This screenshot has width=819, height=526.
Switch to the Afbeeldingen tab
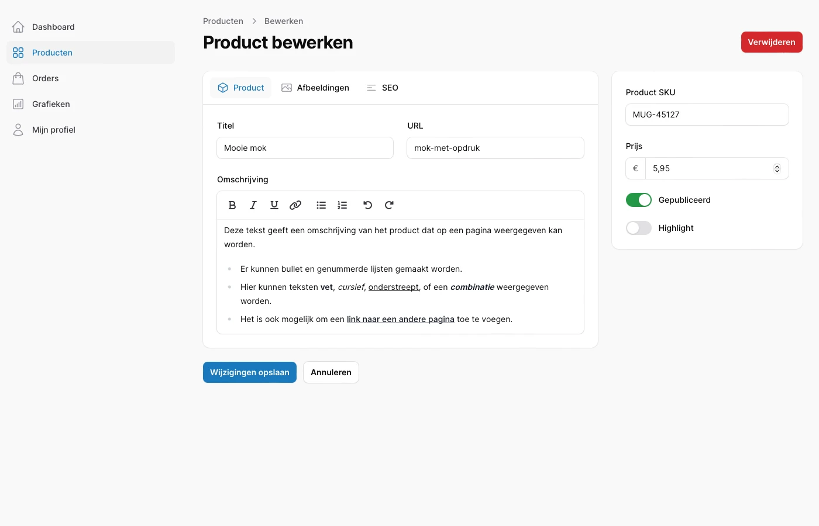click(315, 88)
